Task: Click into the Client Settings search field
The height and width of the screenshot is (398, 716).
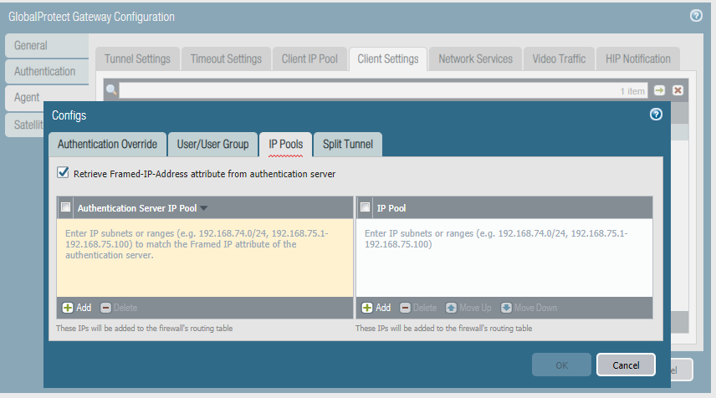Action: 384,90
